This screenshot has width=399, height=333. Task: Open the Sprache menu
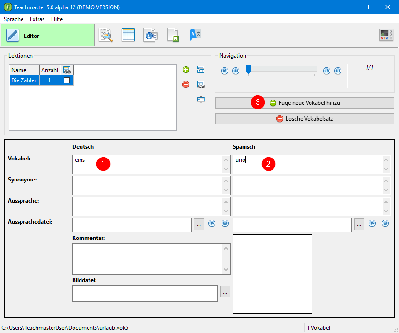click(14, 19)
